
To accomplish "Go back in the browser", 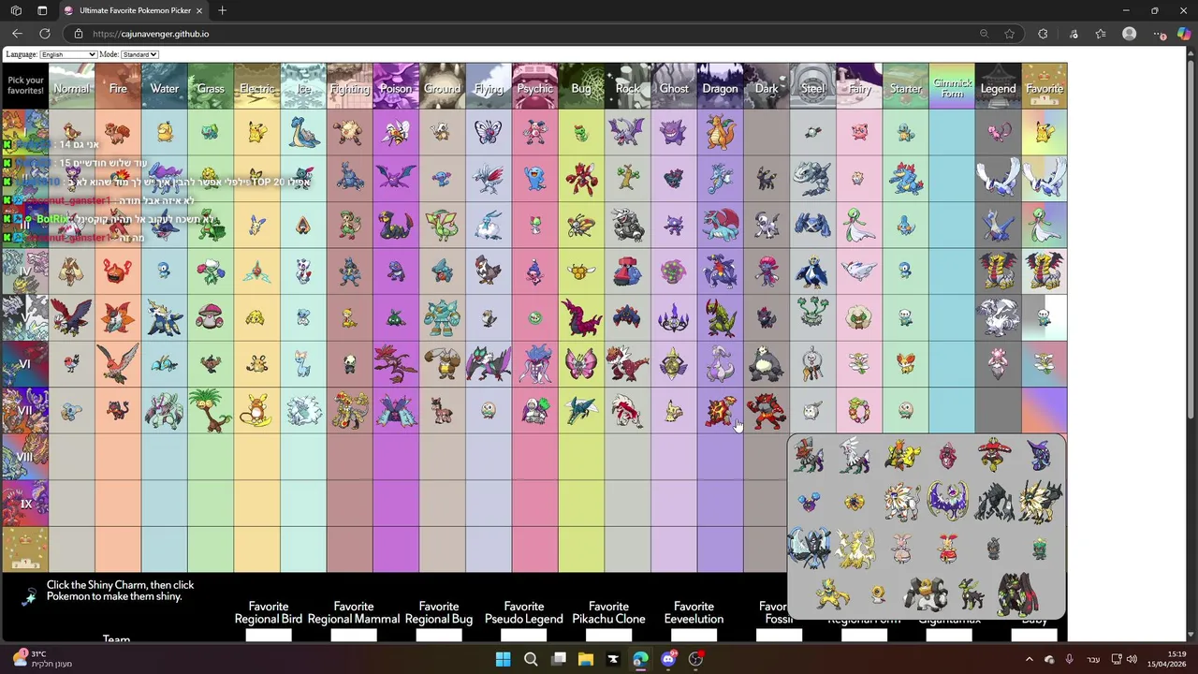I will click(17, 34).
